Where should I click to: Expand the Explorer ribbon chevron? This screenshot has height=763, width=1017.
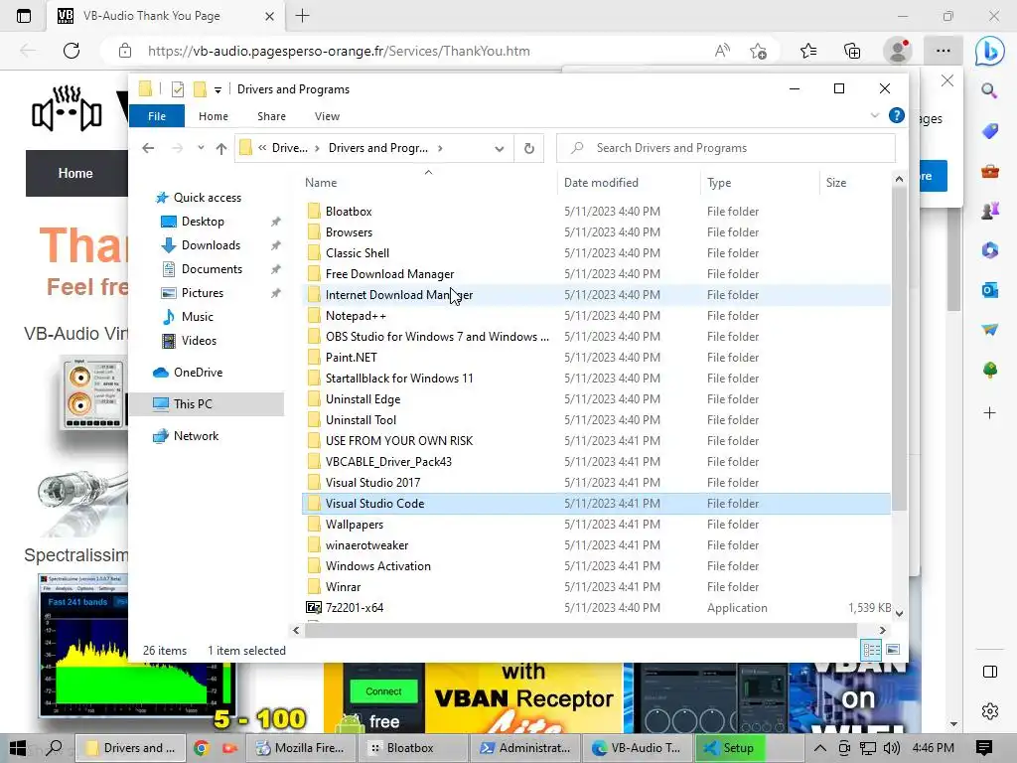pos(875,115)
